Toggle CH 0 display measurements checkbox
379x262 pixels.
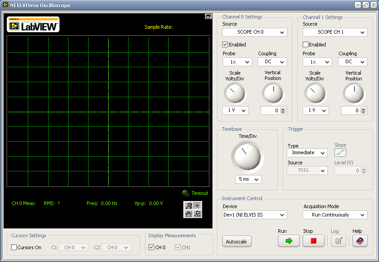[x=151, y=247]
